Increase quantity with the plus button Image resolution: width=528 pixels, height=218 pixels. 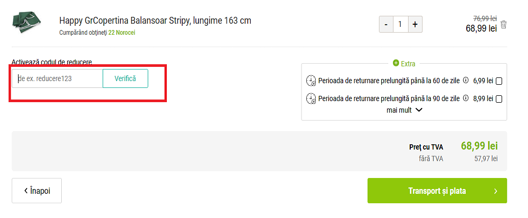(x=415, y=24)
